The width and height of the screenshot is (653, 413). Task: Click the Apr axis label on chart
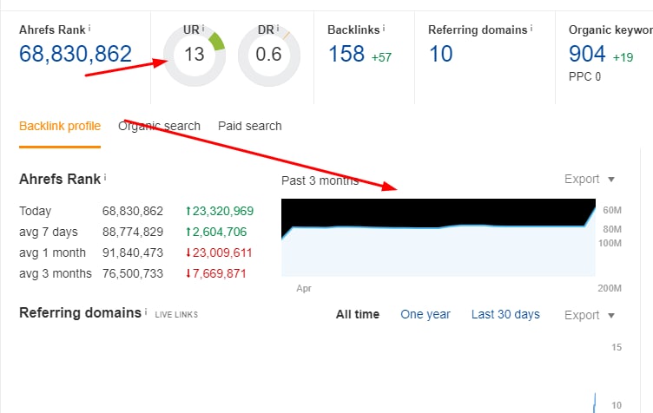304,289
